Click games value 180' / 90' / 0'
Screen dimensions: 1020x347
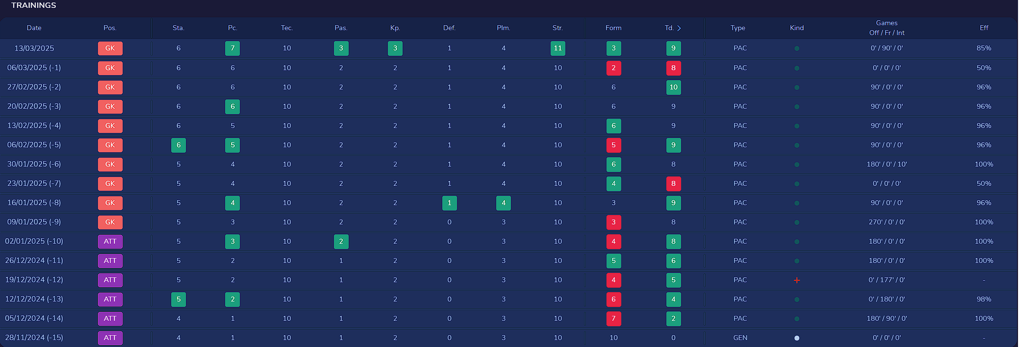coord(886,318)
